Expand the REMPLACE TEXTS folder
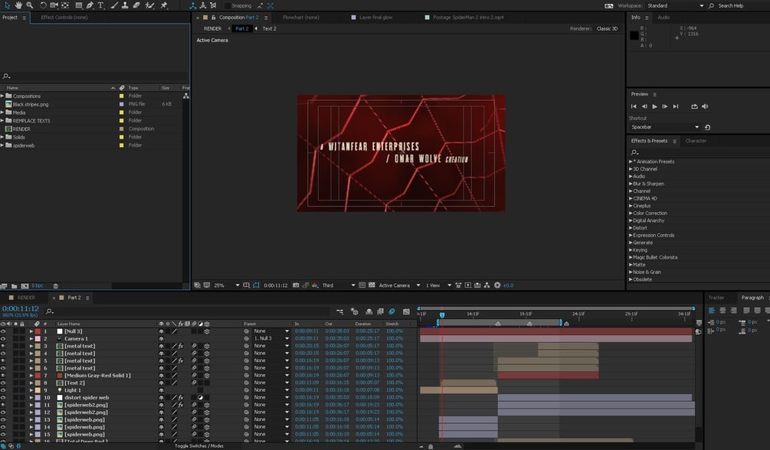Image resolution: width=770 pixels, height=450 pixels. tap(2, 120)
